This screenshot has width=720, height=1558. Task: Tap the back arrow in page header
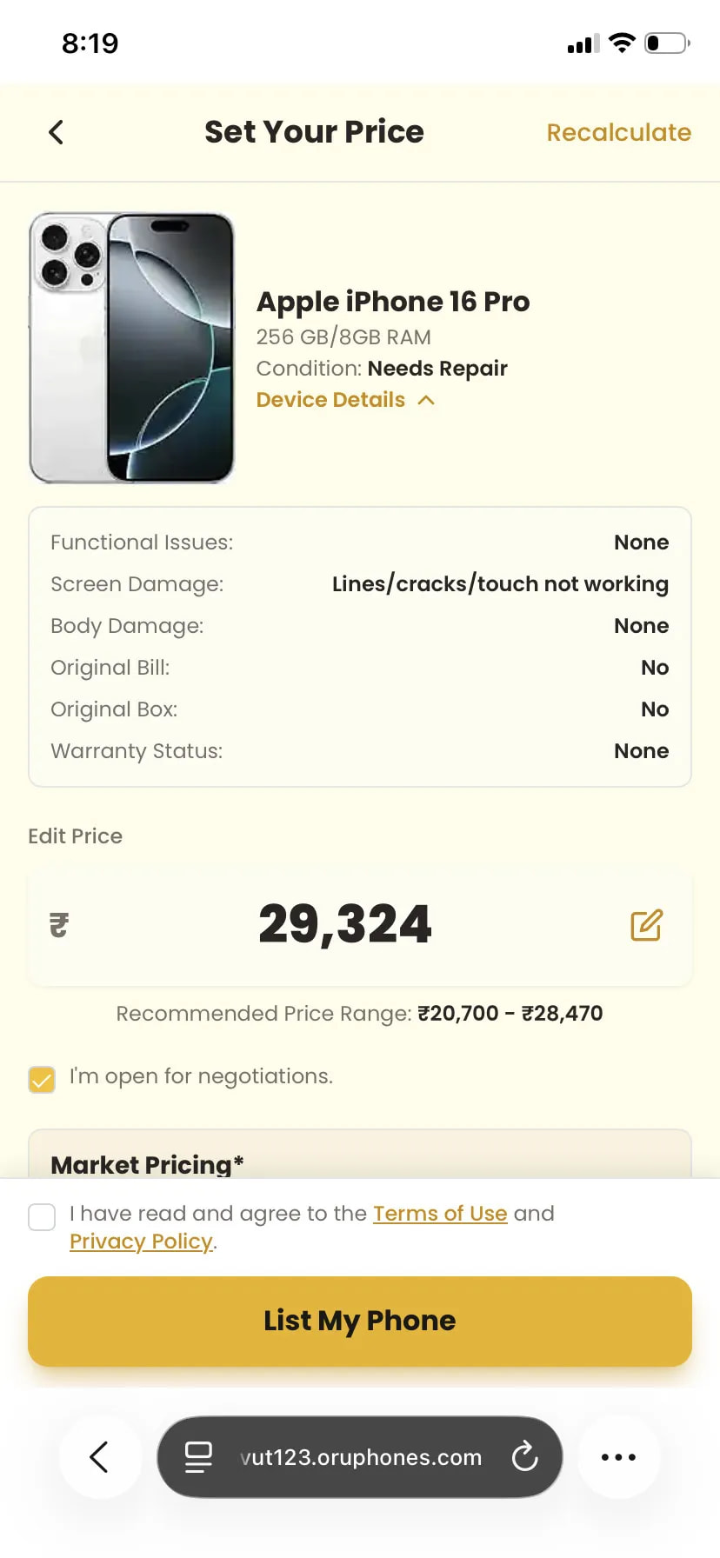click(x=57, y=132)
